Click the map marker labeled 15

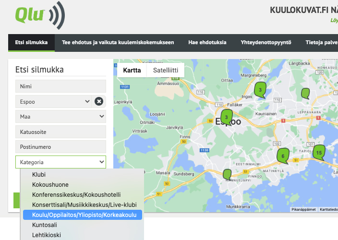coord(319,152)
